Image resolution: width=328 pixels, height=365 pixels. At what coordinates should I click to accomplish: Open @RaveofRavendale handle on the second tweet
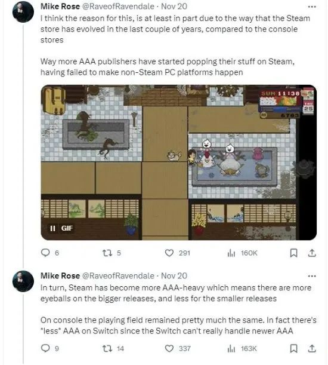pyautogui.click(x=118, y=276)
